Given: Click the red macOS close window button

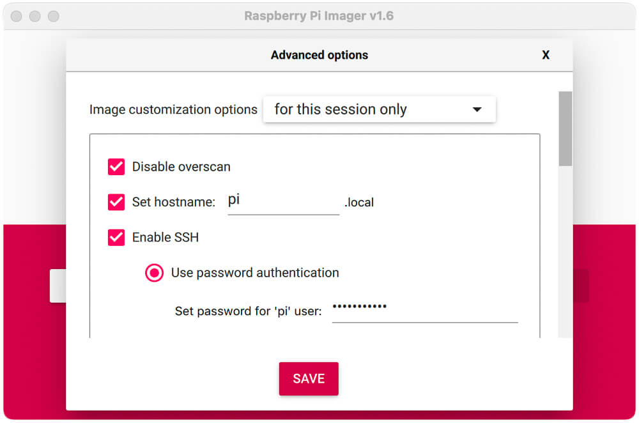Looking at the screenshot, I should (x=17, y=17).
